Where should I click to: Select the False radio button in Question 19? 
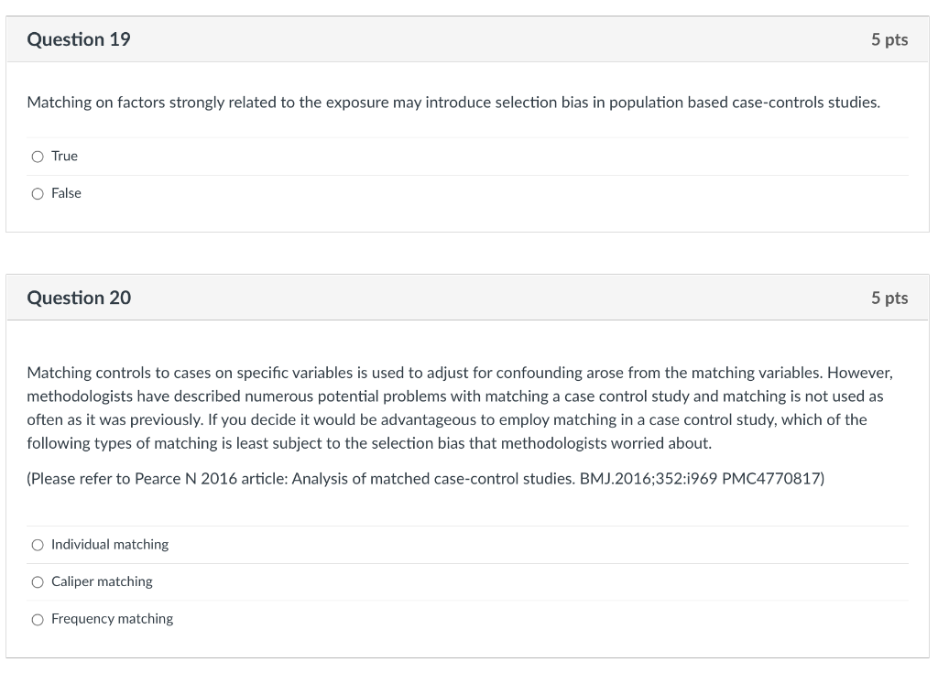point(38,193)
